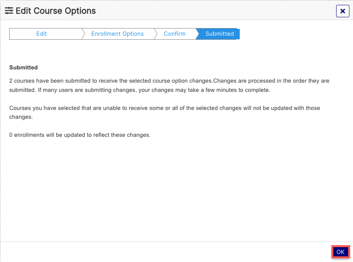
Task: Click the blue Submitted chevron segment
Action: pyautogui.click(x=219, y=34)
